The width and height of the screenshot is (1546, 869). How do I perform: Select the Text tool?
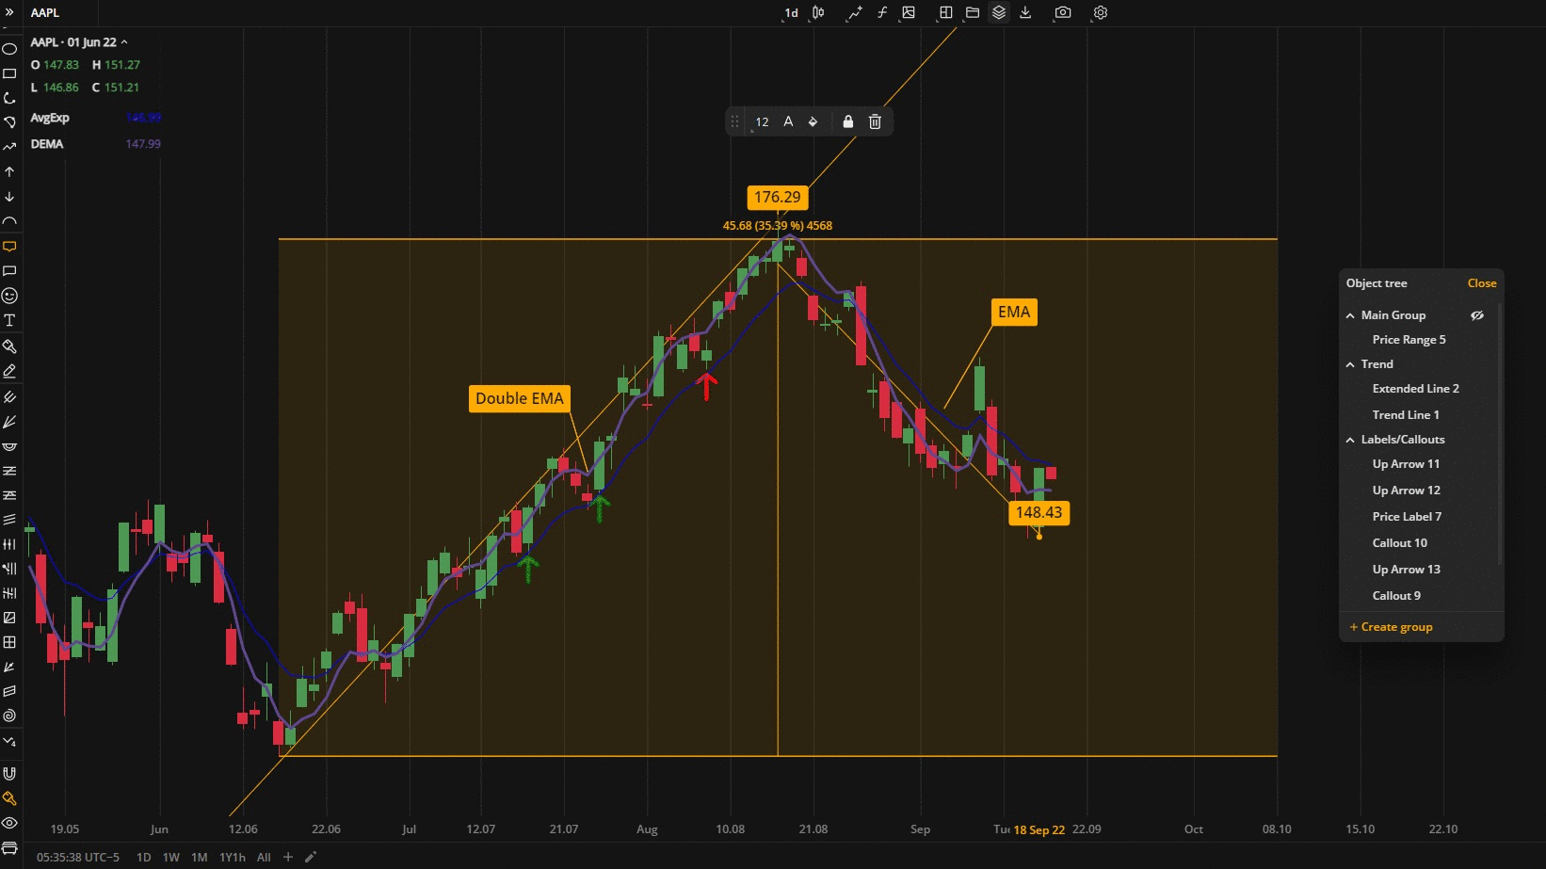pos(9,320)
